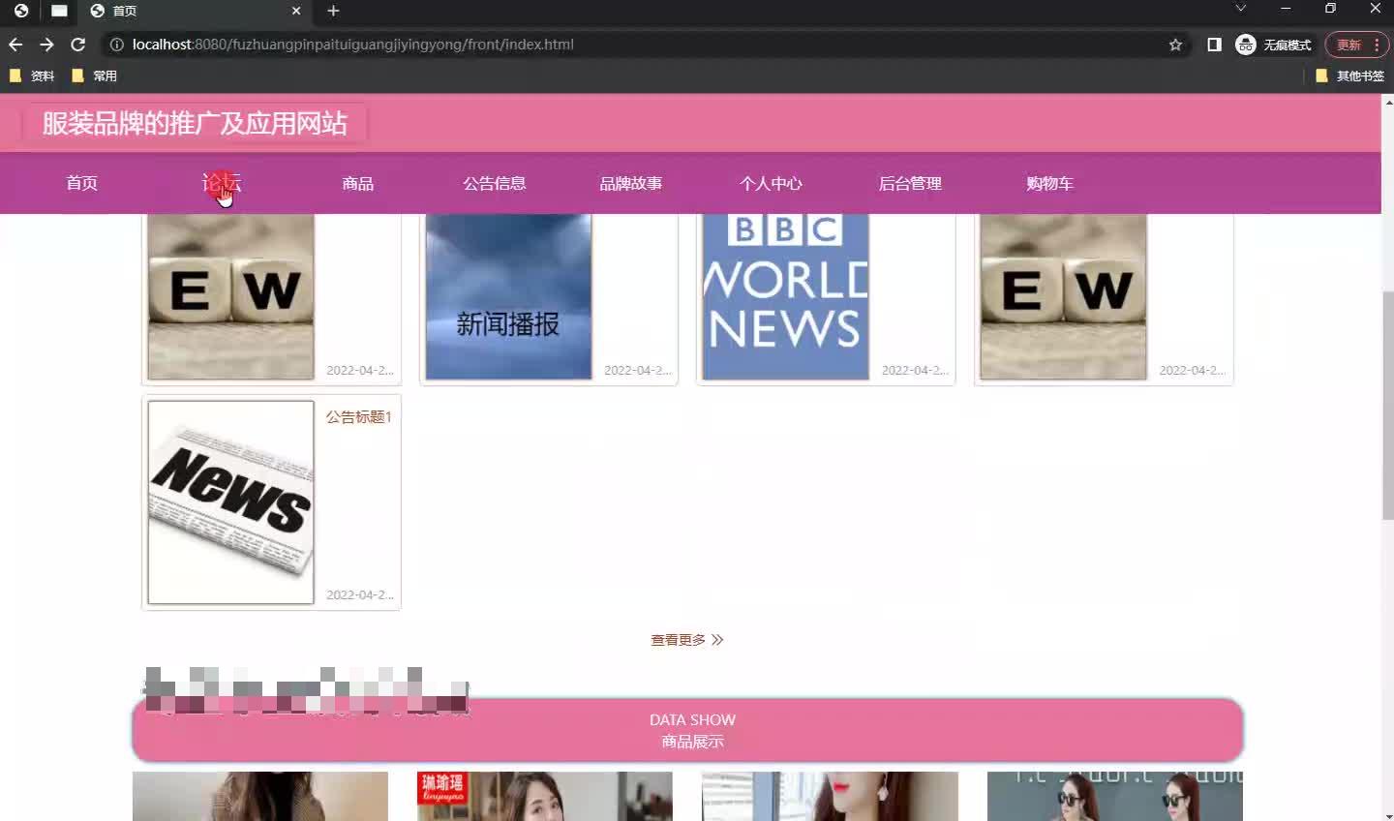The image size is (1394, 821).
Task: Open the tab search chevron in the title bar
Action: click(x=1240, y=9)
